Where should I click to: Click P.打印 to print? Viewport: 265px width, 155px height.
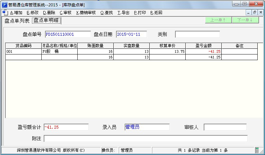pyautogui.click(x=140, y=13)
